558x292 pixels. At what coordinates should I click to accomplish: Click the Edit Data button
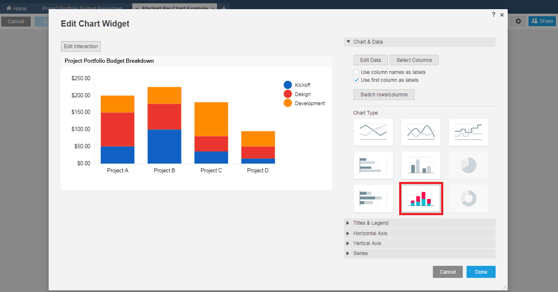(370, 60)
